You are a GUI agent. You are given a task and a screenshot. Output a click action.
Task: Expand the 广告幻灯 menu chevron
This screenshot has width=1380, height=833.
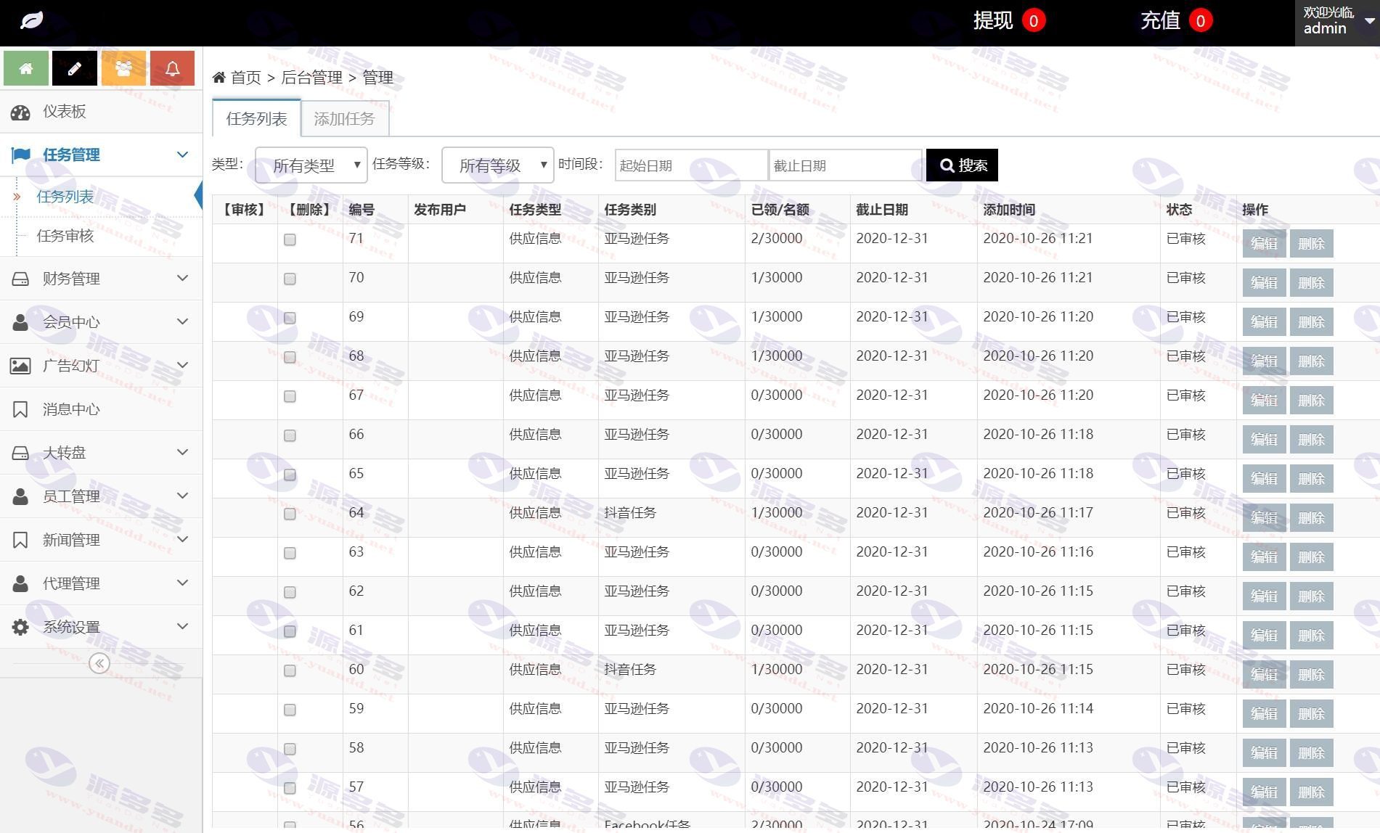[x=182, y=365]
